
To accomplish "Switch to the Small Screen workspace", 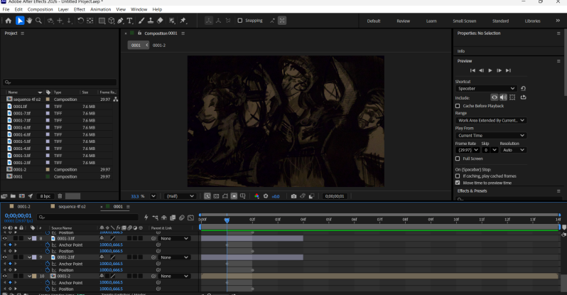I will tap(464, 21).
